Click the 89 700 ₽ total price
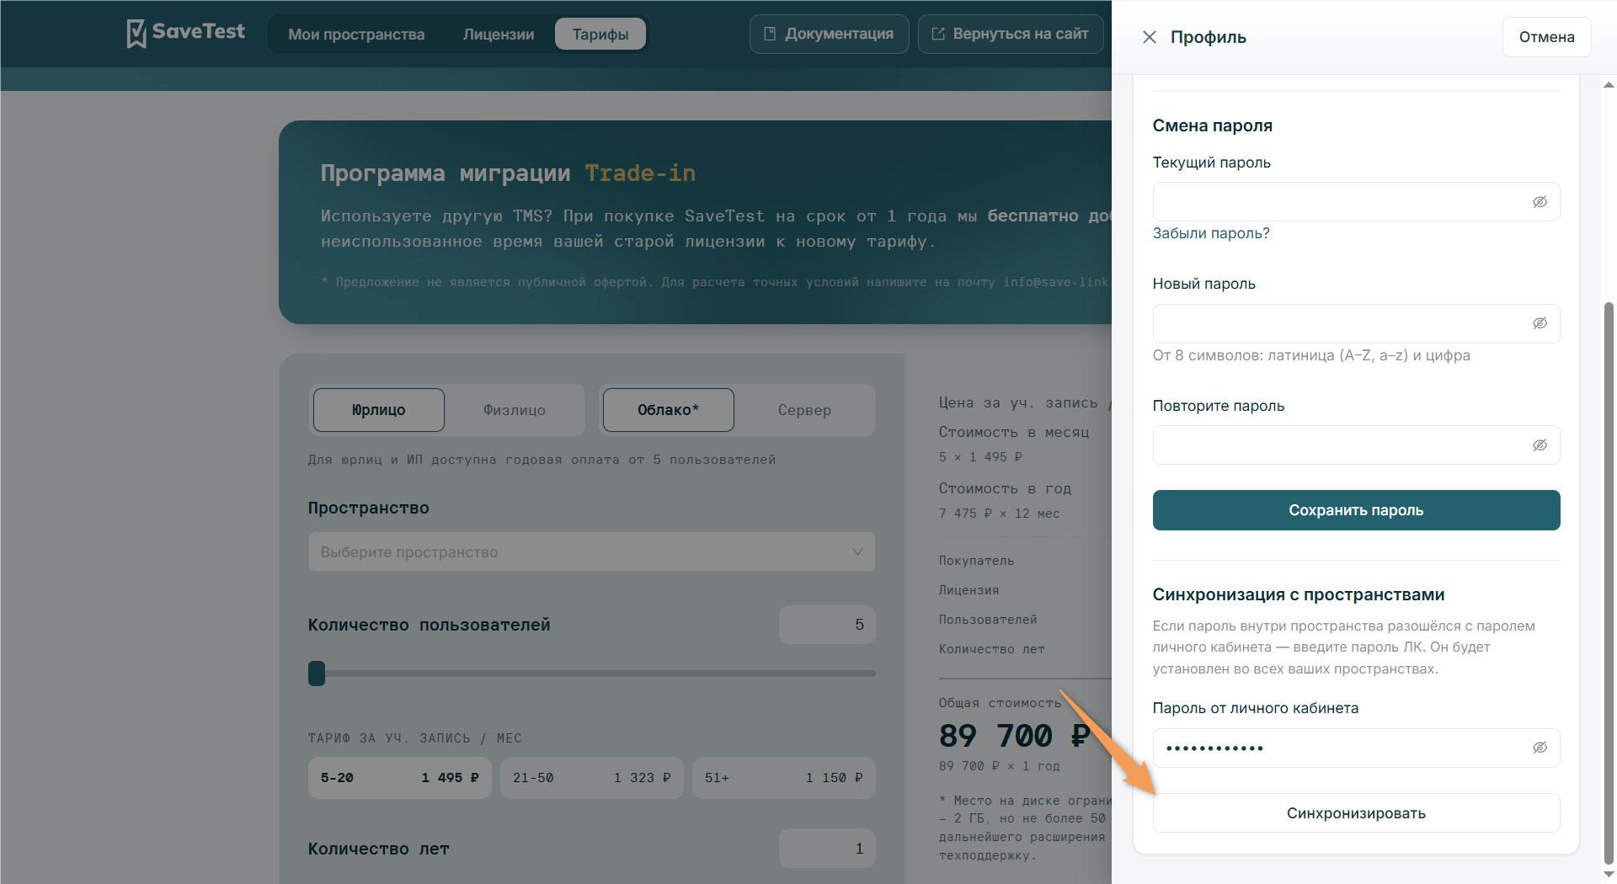The image size is (1617, 884). (1015, 736)
